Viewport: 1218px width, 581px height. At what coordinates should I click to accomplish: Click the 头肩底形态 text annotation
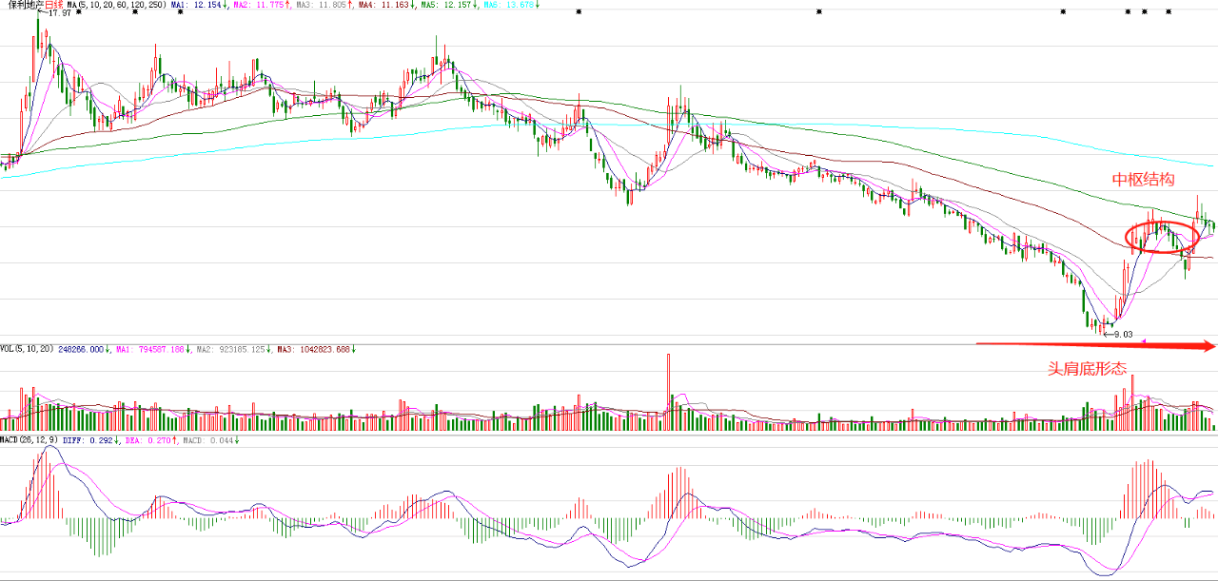click(1087, 368)
